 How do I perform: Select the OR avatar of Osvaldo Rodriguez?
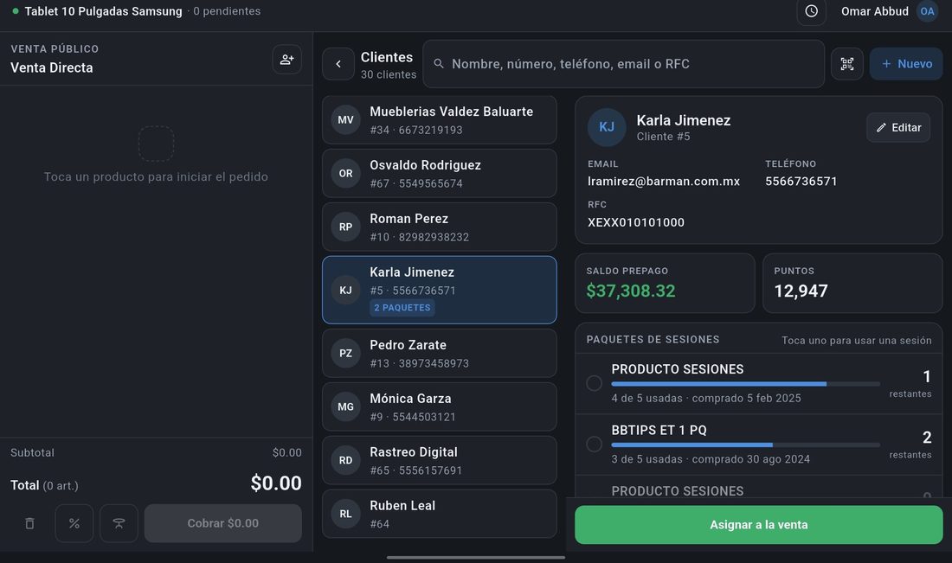click(x=345, y=173)
